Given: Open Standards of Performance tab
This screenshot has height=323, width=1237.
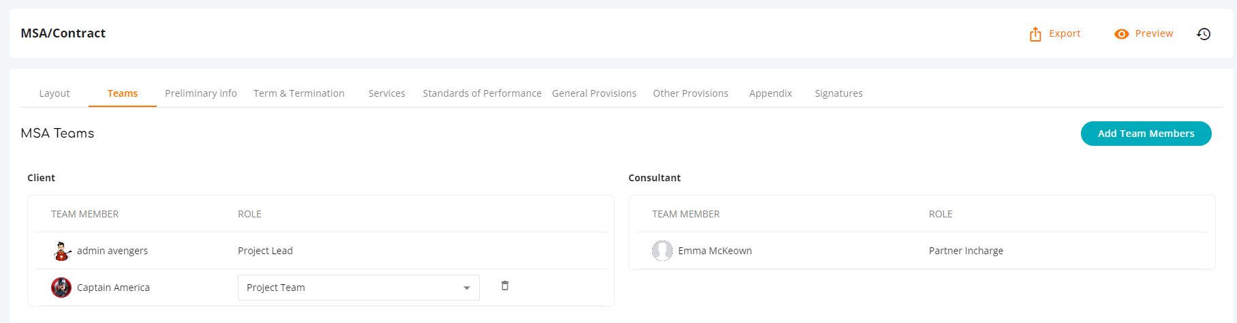Looking at the screenshot, I should tap(482, 93).
